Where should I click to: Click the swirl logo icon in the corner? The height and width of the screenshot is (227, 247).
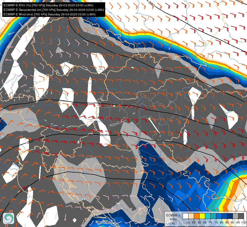9,218
